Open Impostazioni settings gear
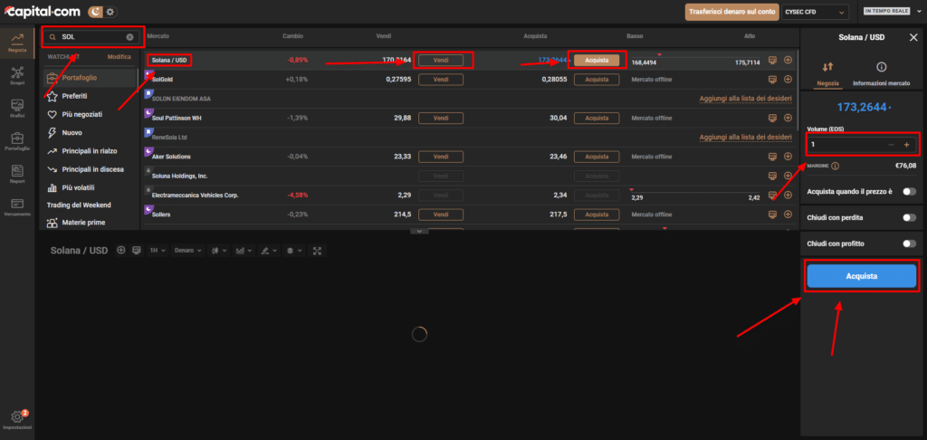Image resolution: width=927 pixels, height=440 pixels. (x=16, y=419)
